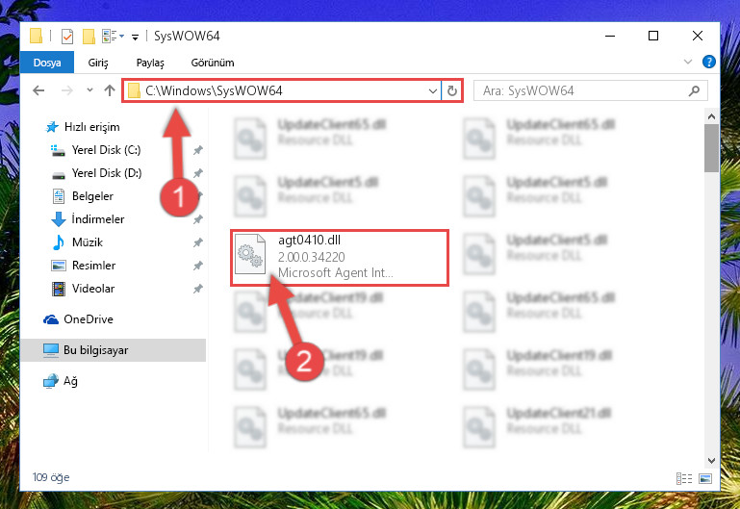
Task: Click the agt0410.dll gear file icon
Action: 250,254
